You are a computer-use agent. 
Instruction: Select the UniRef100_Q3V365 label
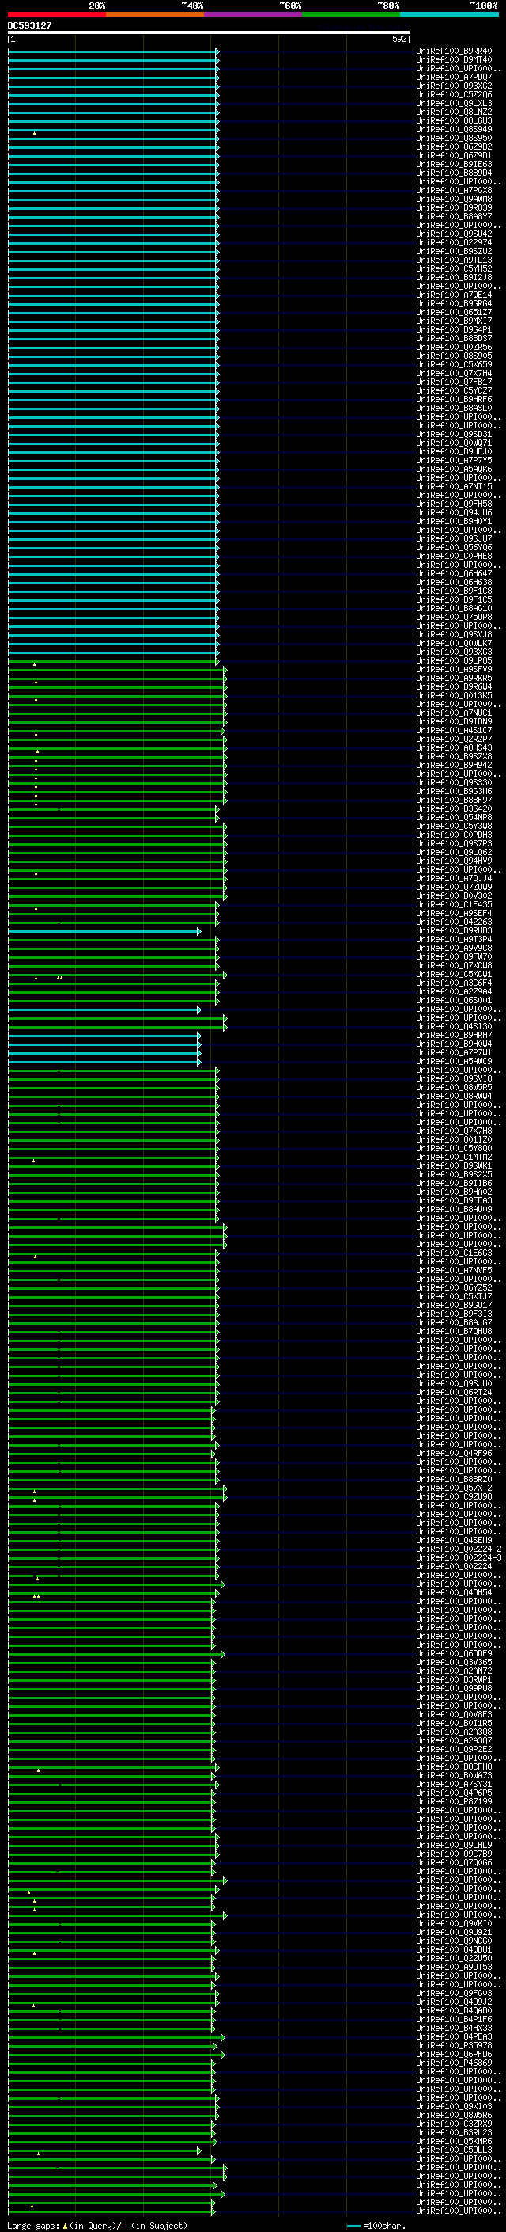(x=454, y=1662)
